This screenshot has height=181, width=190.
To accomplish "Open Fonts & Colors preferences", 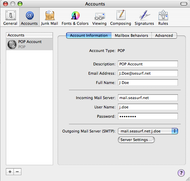I will point(75,18).
